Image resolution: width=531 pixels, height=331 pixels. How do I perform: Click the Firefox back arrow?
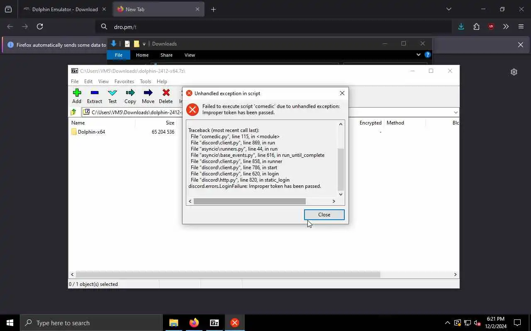tap(10, 26)
